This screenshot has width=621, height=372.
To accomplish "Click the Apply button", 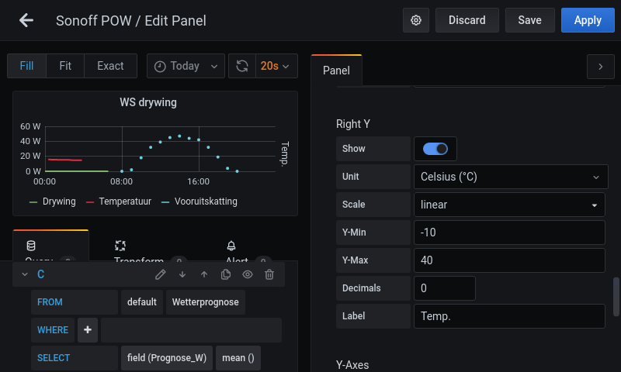I will [x=588, y=20].
